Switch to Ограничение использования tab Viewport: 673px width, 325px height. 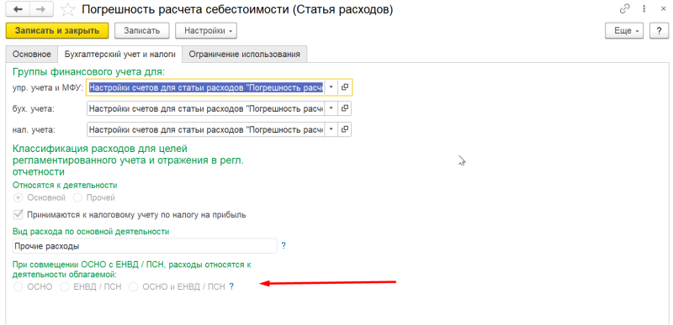[x=244, y=55]
